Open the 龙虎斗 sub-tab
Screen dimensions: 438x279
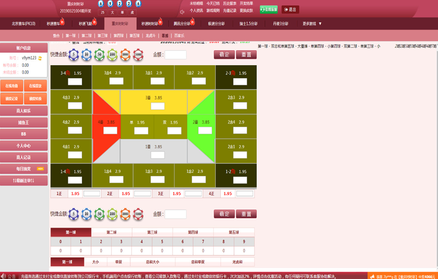point(150,35)
